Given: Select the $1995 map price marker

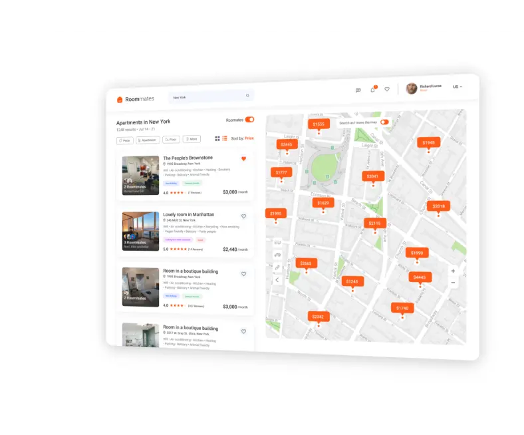Looking at the screenshot, I should 276,214.
